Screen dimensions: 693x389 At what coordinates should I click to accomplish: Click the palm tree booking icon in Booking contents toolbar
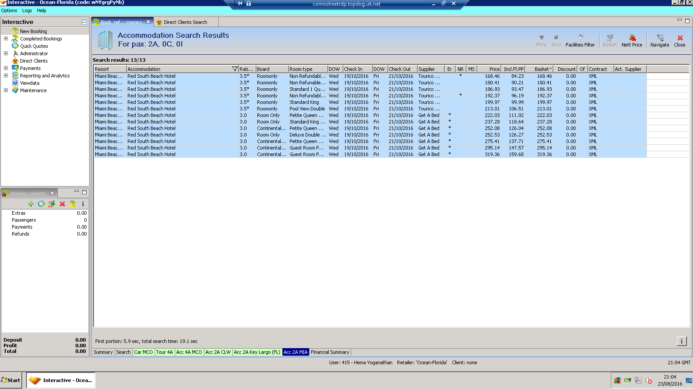coord(73,204)
